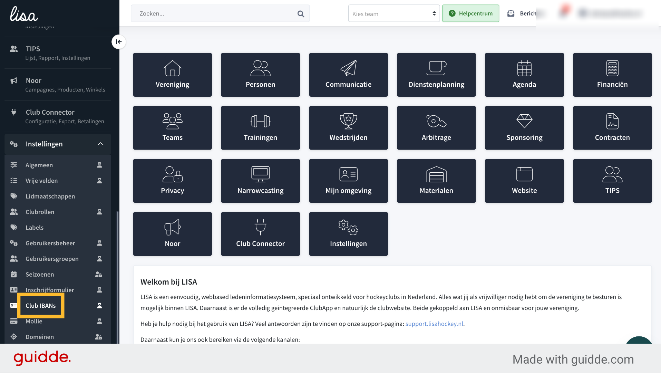
Task: Open Labels in sidebar
Action: 58,228
